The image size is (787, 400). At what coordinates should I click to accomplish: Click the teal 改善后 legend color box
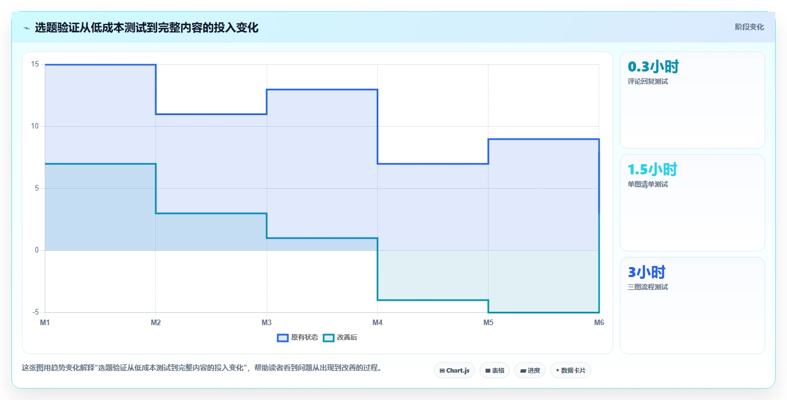coord(329,337)
